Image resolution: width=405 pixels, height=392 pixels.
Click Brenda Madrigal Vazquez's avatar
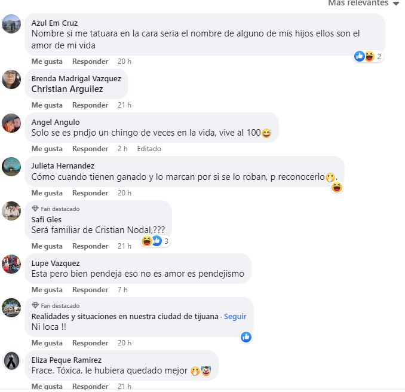[11, 79]
